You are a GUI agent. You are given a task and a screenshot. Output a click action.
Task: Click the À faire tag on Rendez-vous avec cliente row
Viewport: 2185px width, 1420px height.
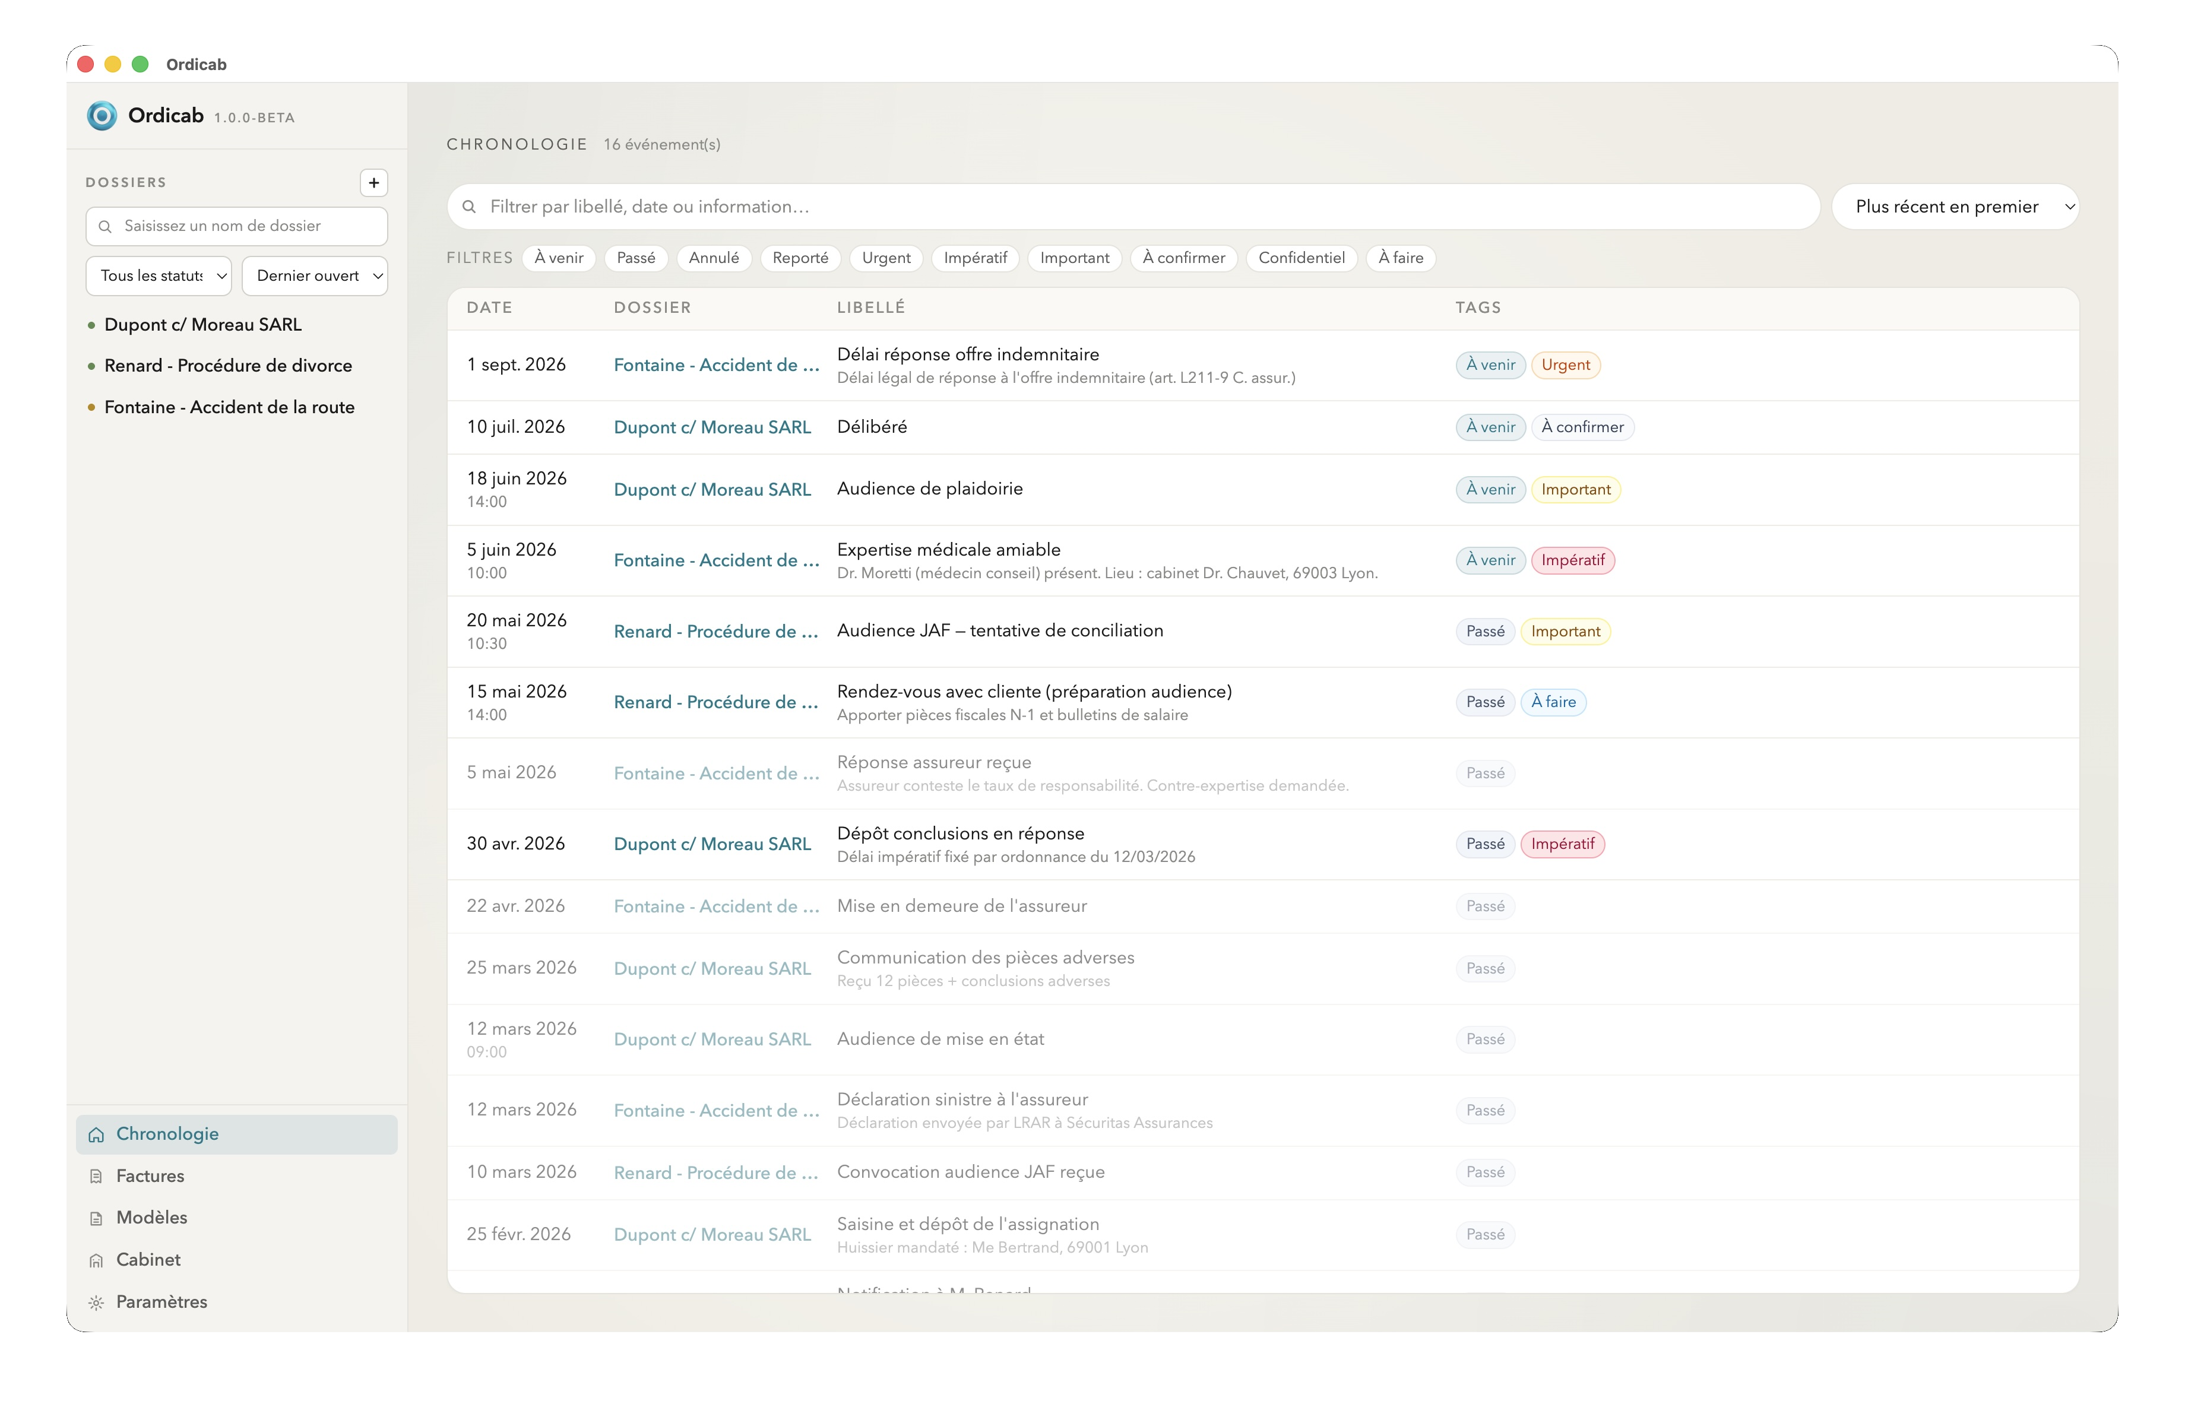[1553, 703]
